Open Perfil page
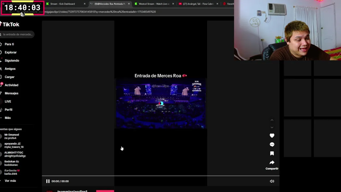 point(8,110)
